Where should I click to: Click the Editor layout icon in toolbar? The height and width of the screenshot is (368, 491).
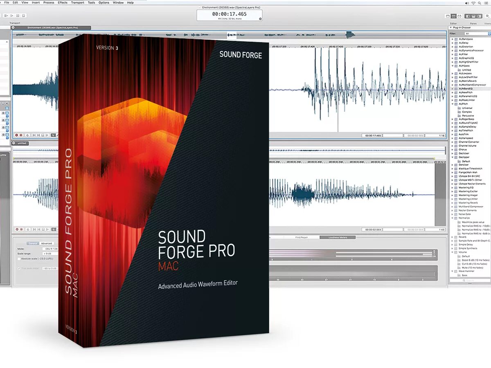click(453, 16)
